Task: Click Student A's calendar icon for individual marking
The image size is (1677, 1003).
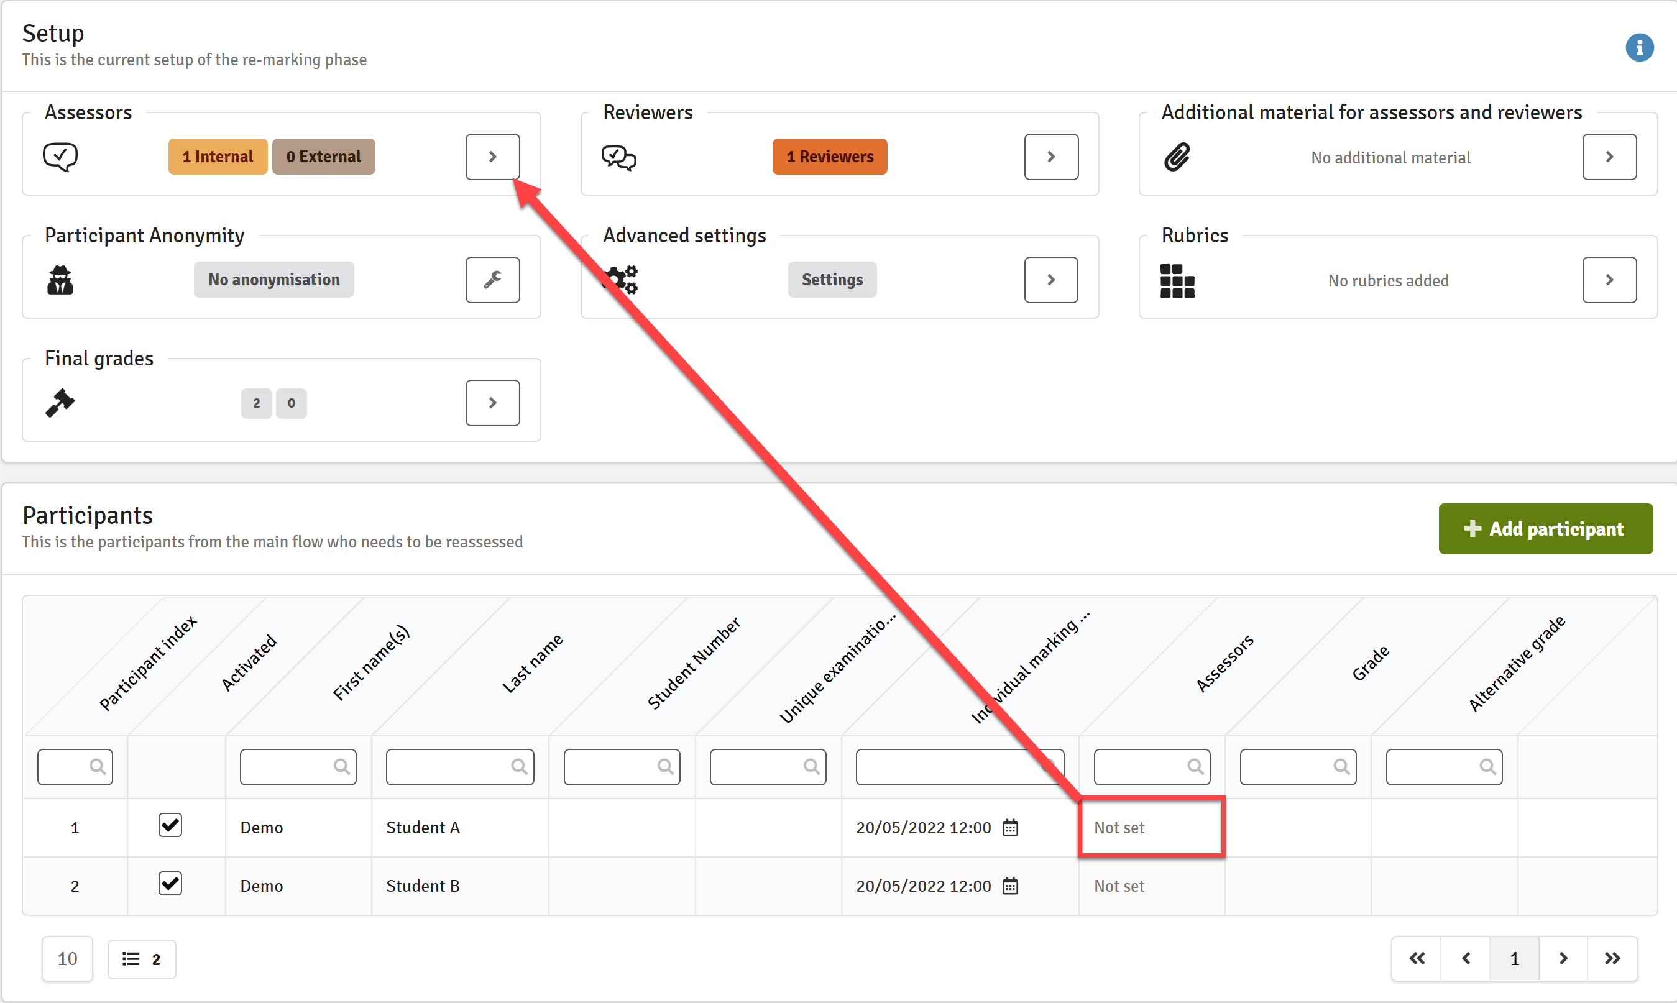Action: pos(1011,827)
